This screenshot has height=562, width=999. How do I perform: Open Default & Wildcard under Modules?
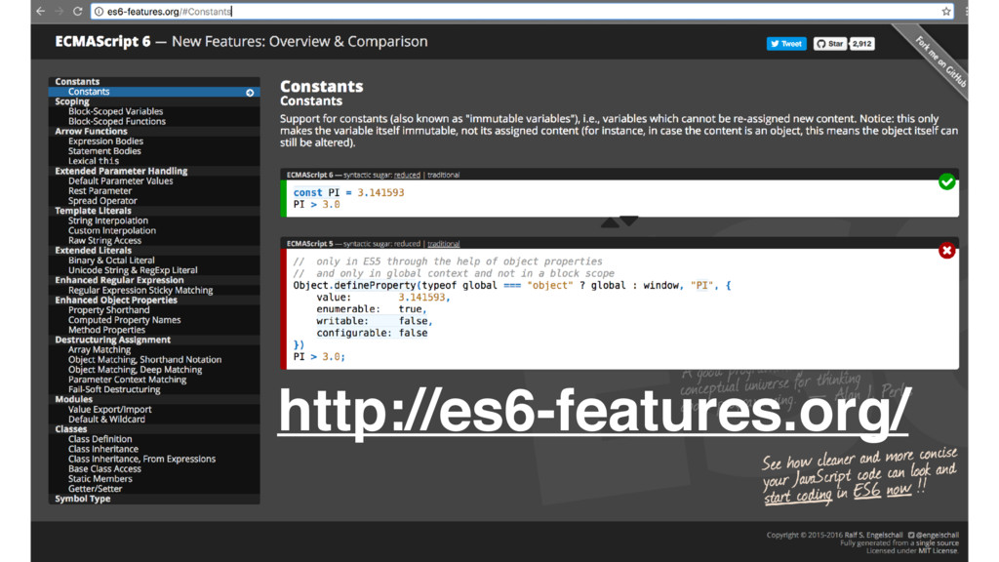point(106,420)
